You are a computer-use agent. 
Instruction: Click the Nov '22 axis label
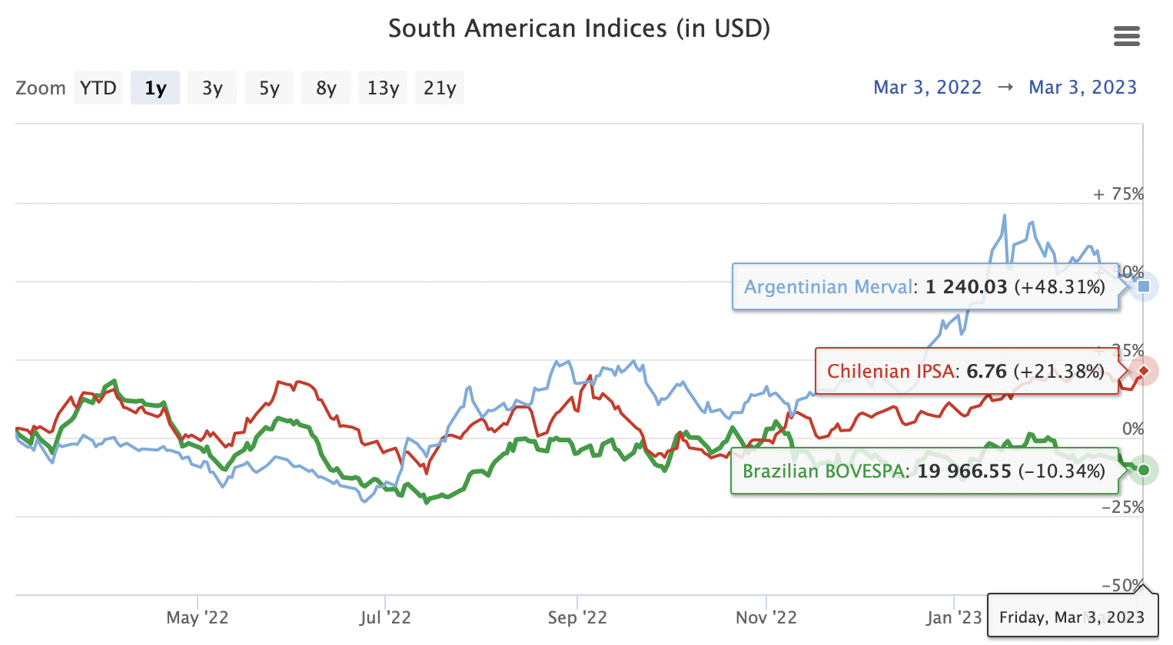click(766, 617)
